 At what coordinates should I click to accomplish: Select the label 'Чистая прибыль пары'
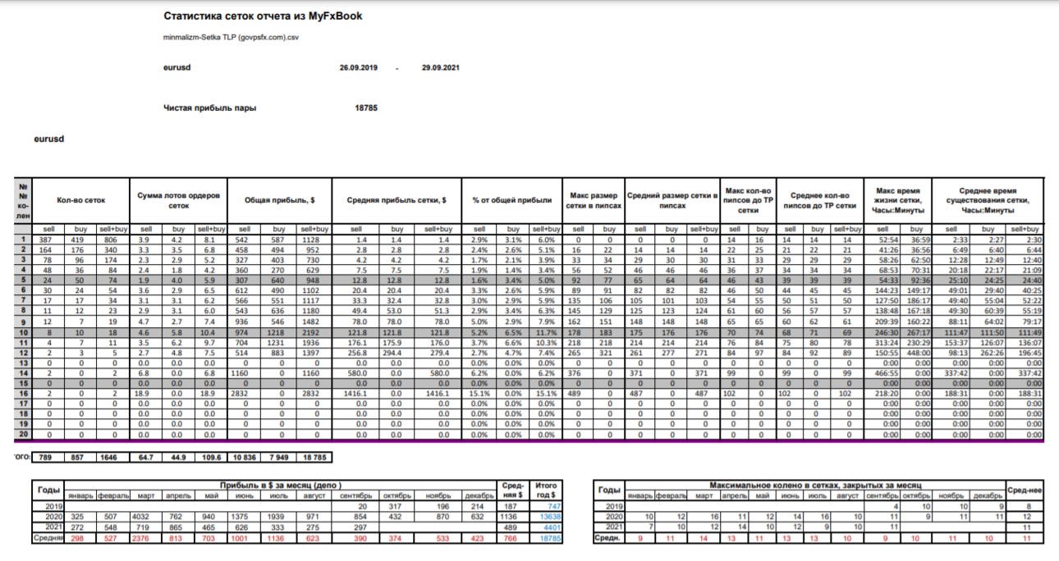tap(209, 107)
